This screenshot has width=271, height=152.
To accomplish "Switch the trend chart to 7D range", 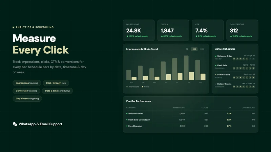I will click(x=187, y=49).
